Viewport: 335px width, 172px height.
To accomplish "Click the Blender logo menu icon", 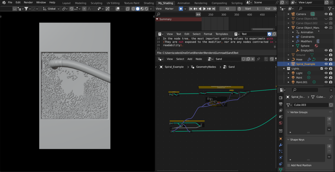I will tap(4, 3).
